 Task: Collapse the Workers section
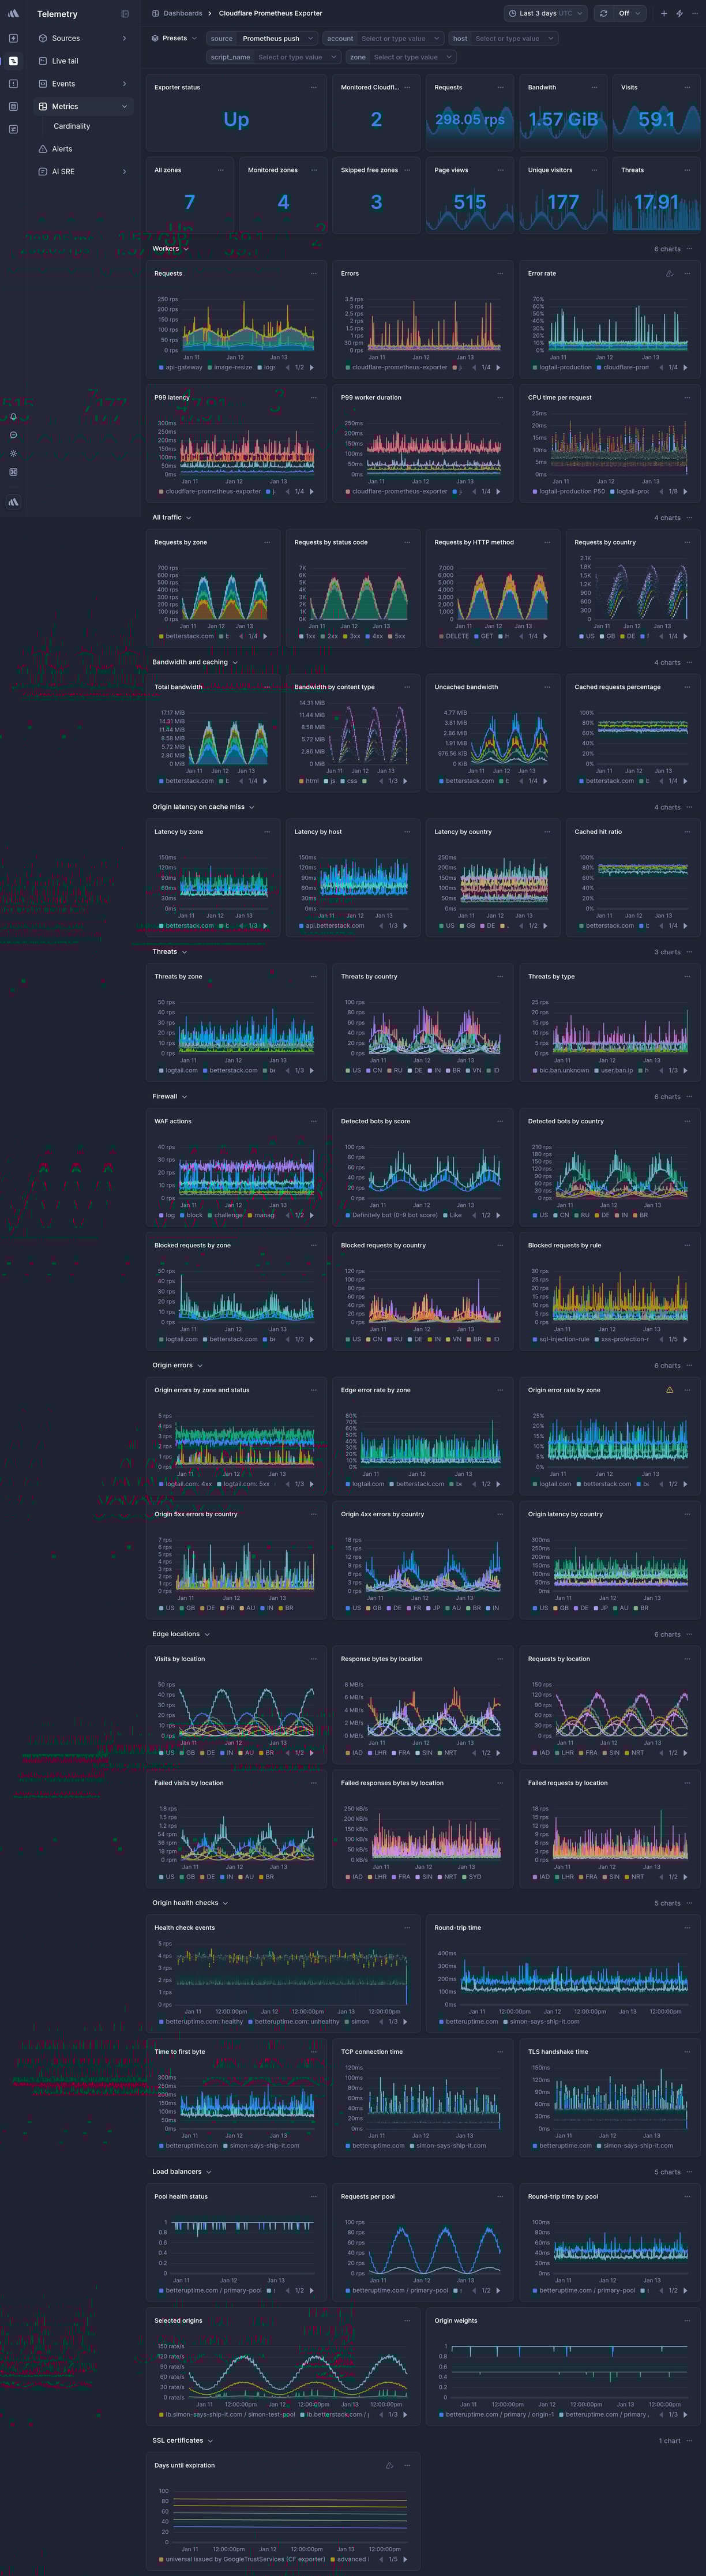[170, 249]
